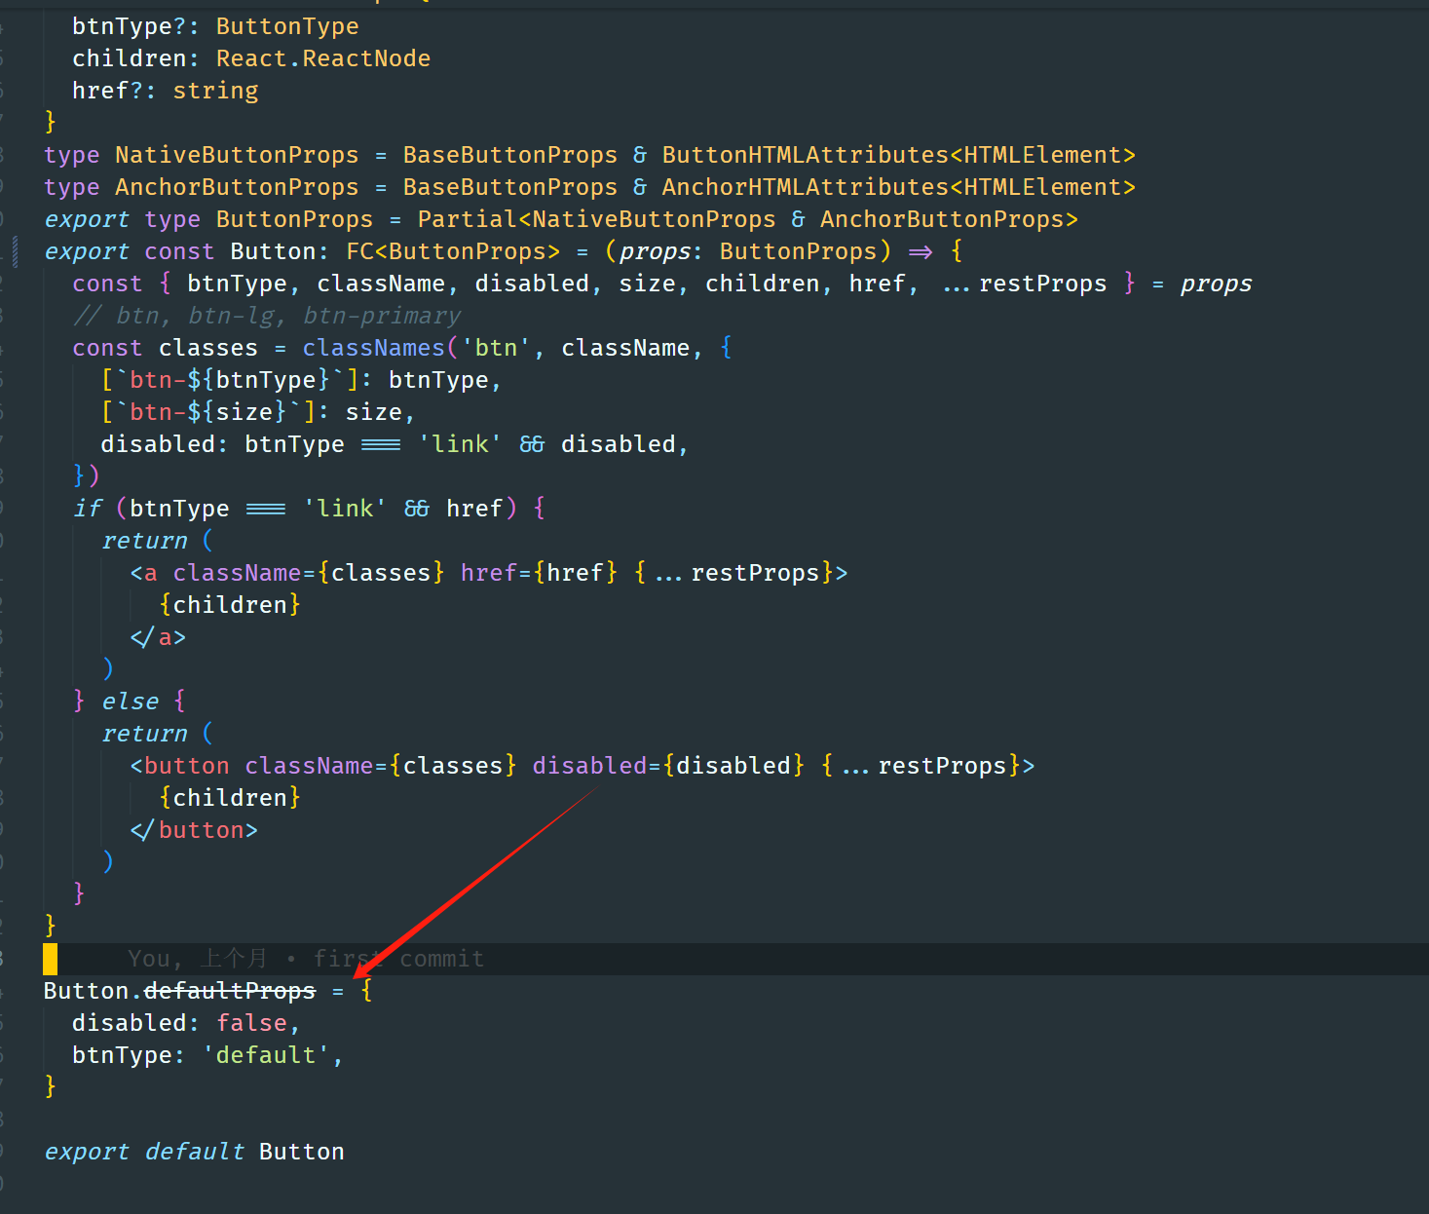
Task: Click the 'else' keyword
Action: [130, 702]
